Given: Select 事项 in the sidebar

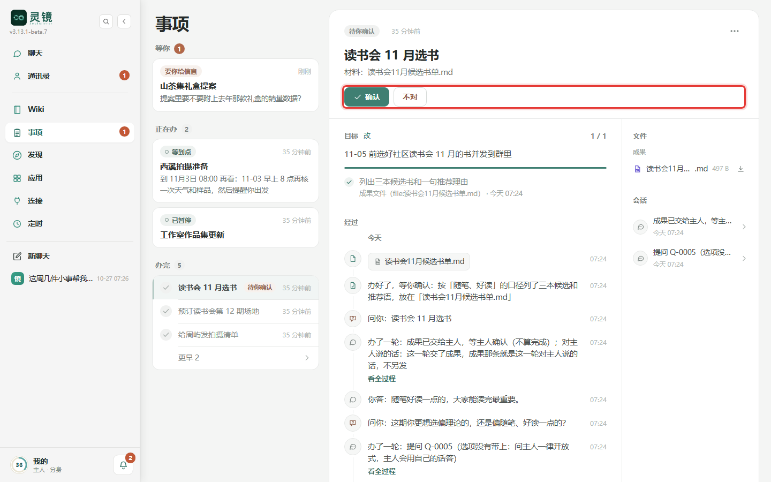Looking at the screenshot, I should 70,132.
